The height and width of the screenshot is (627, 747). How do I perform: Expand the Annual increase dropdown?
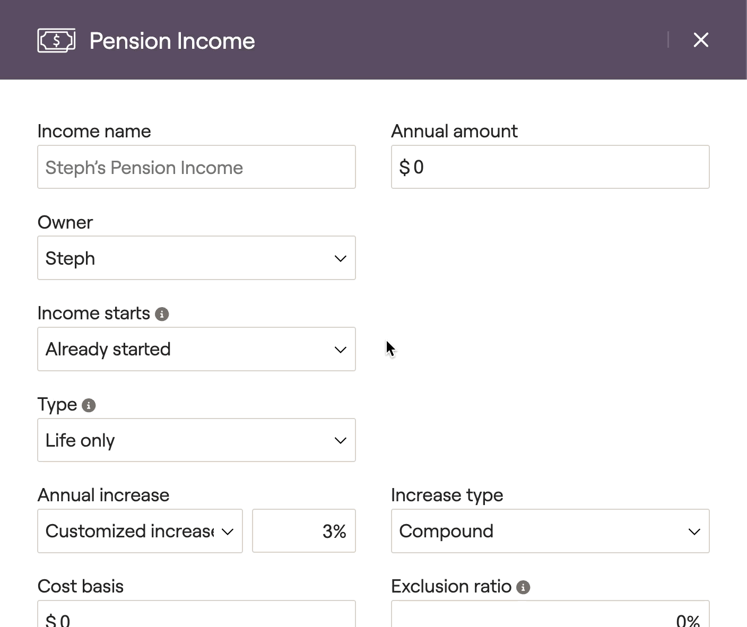[140, 531]
